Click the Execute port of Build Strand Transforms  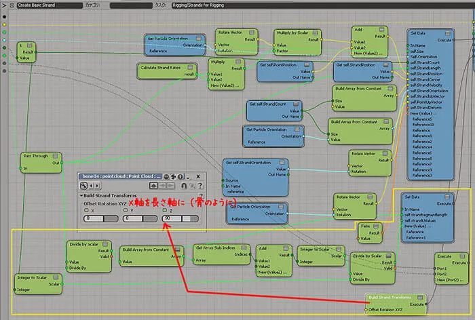click(426, 304)
